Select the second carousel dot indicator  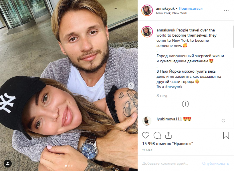point(69,166)
